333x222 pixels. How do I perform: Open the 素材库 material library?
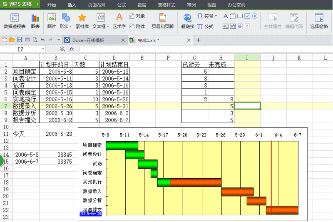(x=82, y=21)
